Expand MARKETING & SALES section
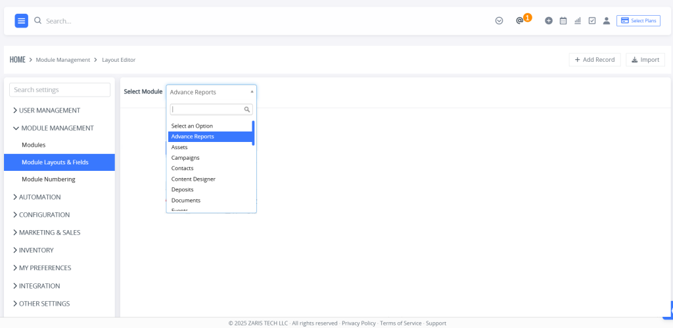This screenshot has height=328, width=673. tap(47, 232)
